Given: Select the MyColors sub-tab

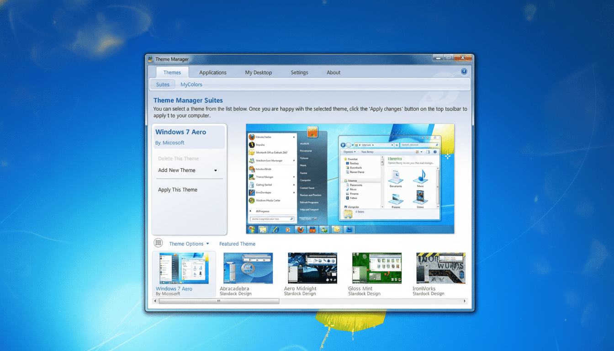Looking at the screenshot, I should [191, 84].
